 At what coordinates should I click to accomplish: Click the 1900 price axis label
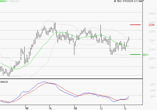point(152,67)
